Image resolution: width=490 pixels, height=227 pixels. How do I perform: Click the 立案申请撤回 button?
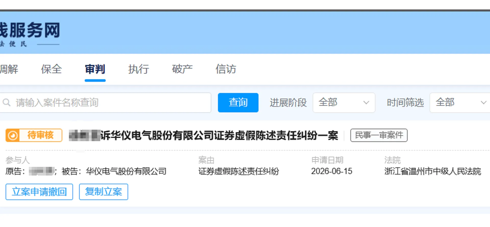pyautogui.click(x=39, y=192)
